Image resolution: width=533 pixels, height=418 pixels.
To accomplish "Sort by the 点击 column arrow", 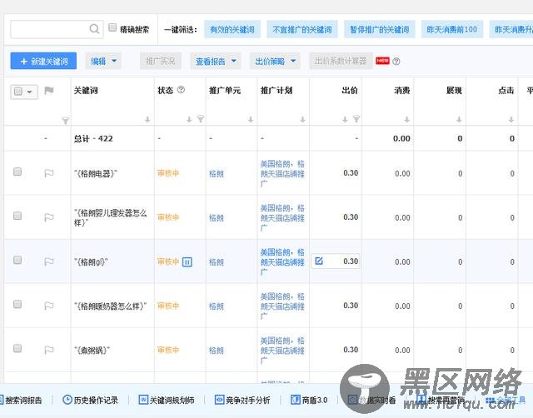I will 511,120.
